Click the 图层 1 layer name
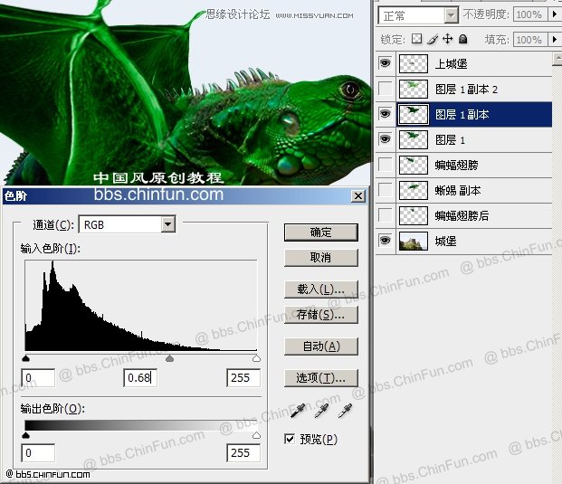This screenshot has width=562, height=484. pos(450,139)
